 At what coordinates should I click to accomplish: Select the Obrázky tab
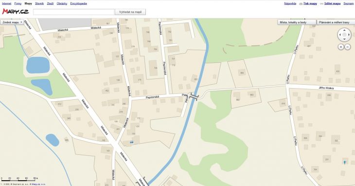pyautogui.click(x=62, y=3)
